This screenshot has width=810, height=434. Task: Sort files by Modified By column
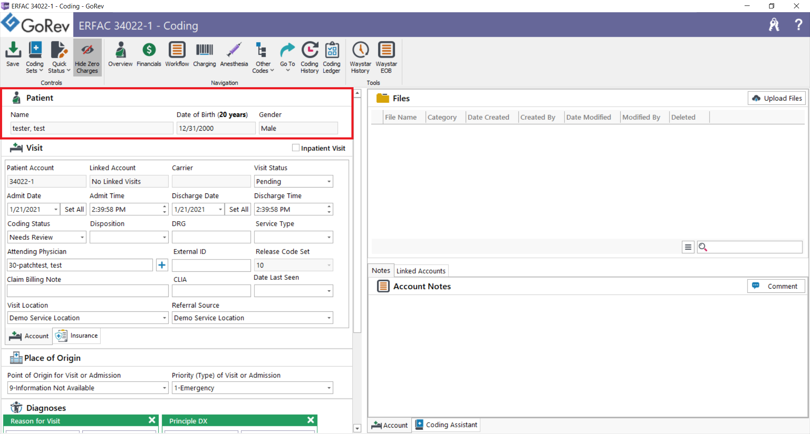(x=641, y=117)
